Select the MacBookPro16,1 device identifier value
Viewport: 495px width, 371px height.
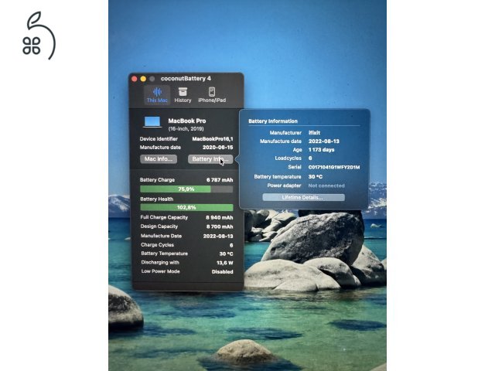tap(213, 139)
